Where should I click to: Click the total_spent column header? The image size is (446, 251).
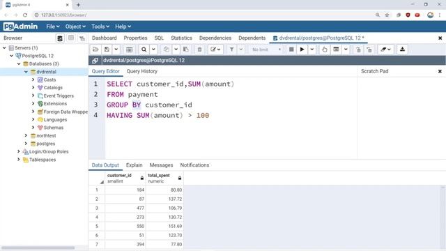[164, 178]
